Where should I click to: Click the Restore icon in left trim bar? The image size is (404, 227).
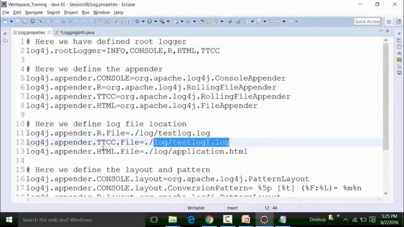5,33
